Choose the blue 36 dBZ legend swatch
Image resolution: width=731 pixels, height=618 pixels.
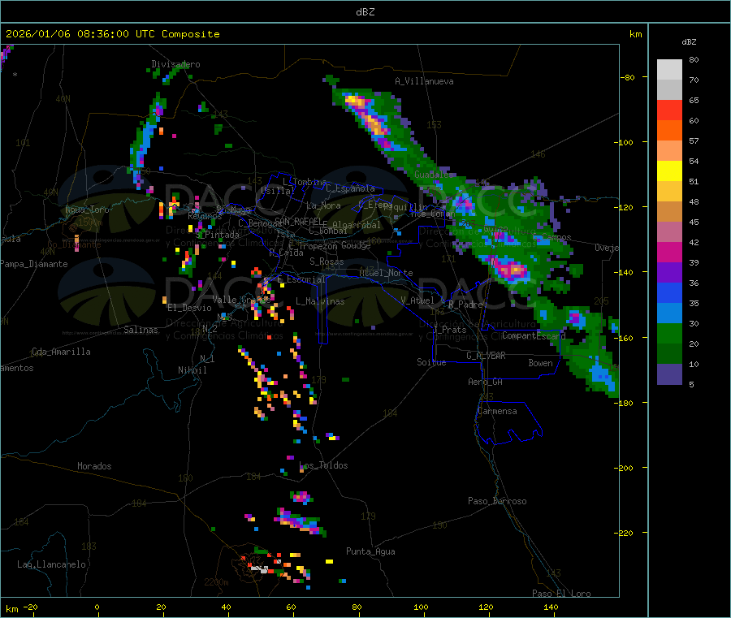[669, 292]
